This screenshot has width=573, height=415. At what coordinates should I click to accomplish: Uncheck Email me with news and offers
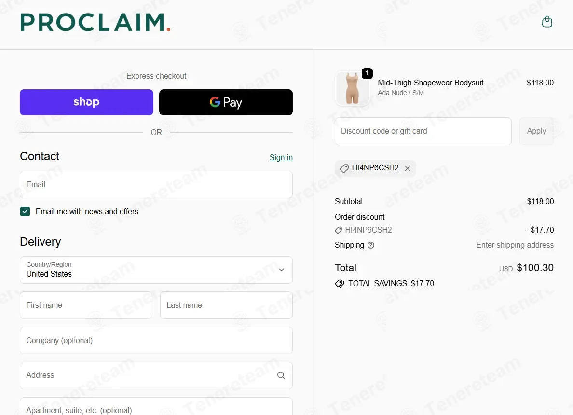pos(25,211)
